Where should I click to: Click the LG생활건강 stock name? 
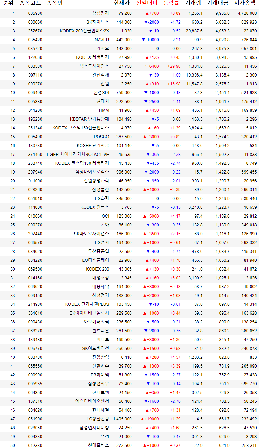pos(98,419)
